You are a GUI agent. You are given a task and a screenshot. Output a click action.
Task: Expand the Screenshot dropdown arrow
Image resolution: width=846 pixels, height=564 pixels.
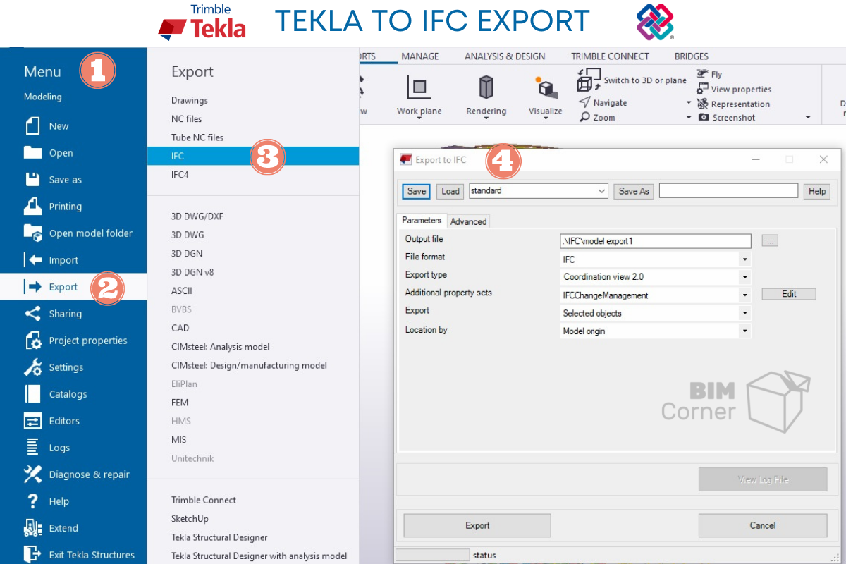tap(808, 118)
